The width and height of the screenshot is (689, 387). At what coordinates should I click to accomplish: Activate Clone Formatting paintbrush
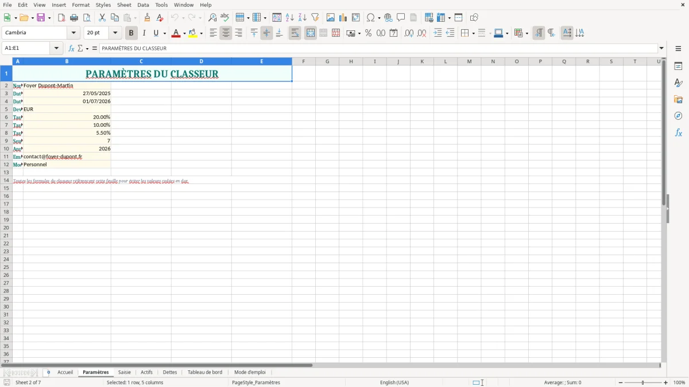point(148,18)
